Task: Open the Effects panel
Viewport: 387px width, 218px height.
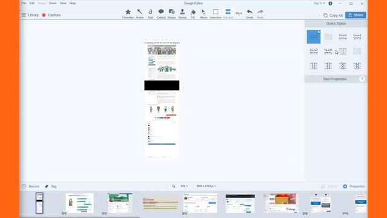Action: 330,187
